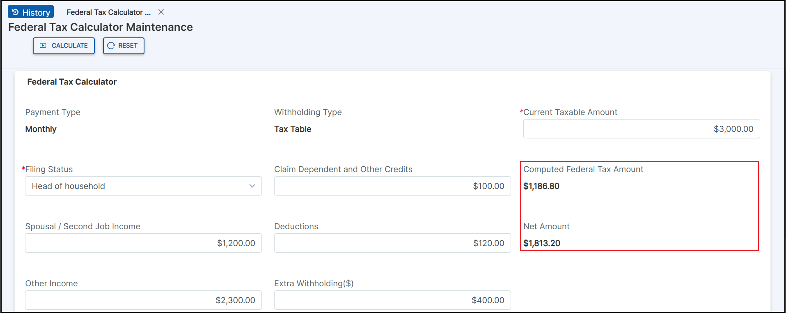Click the Current Taxable Amount field
This screenshot has height=313, width=786.
[x=641, y=129]
